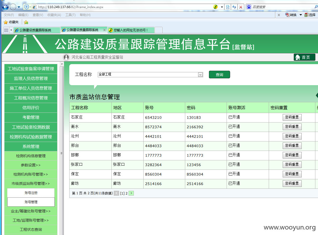This screenshot has height=235, width=318.
Task: Open the tab list dropdown arrow
Action: point(11,30)
